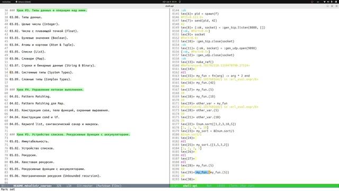
Task: Click shell line 'iex(18)> my_fun.(10)'
Action: click(198, 97)
